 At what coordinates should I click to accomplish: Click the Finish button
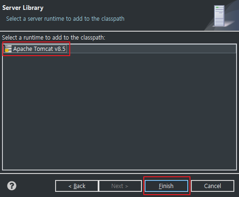[166, 186]
